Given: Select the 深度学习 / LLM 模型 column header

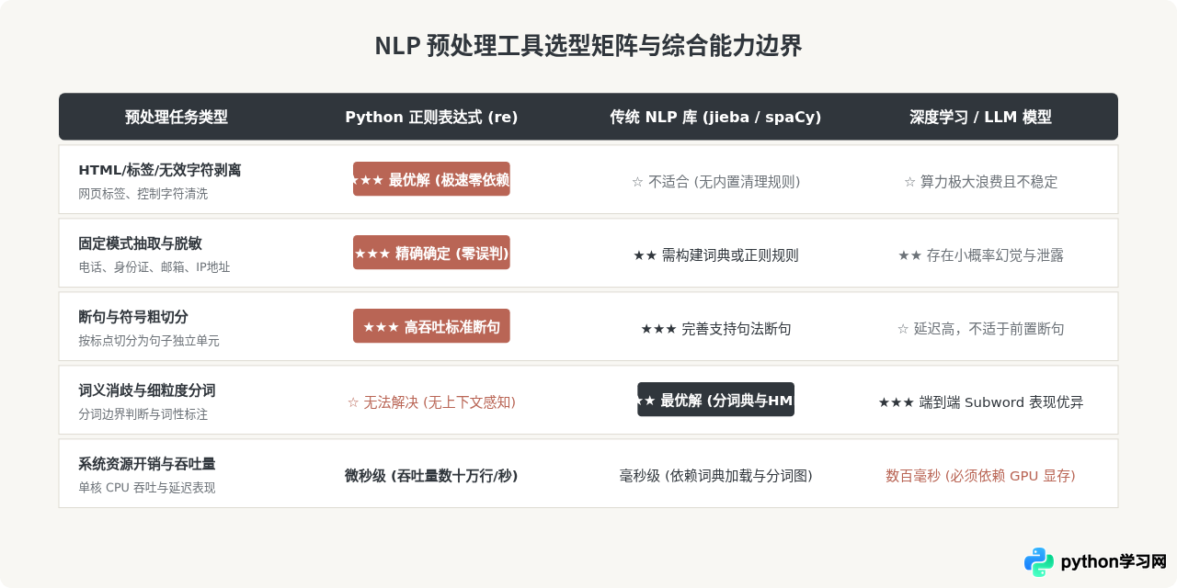Looking at the screenshot, I should click(x=980, y=117).
